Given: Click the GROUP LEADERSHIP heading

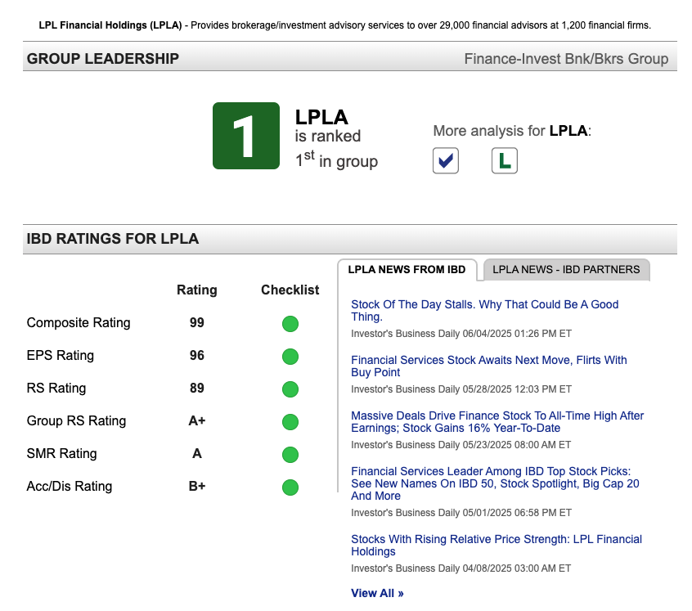Looking at the screenshot, I should click(103, 59).
